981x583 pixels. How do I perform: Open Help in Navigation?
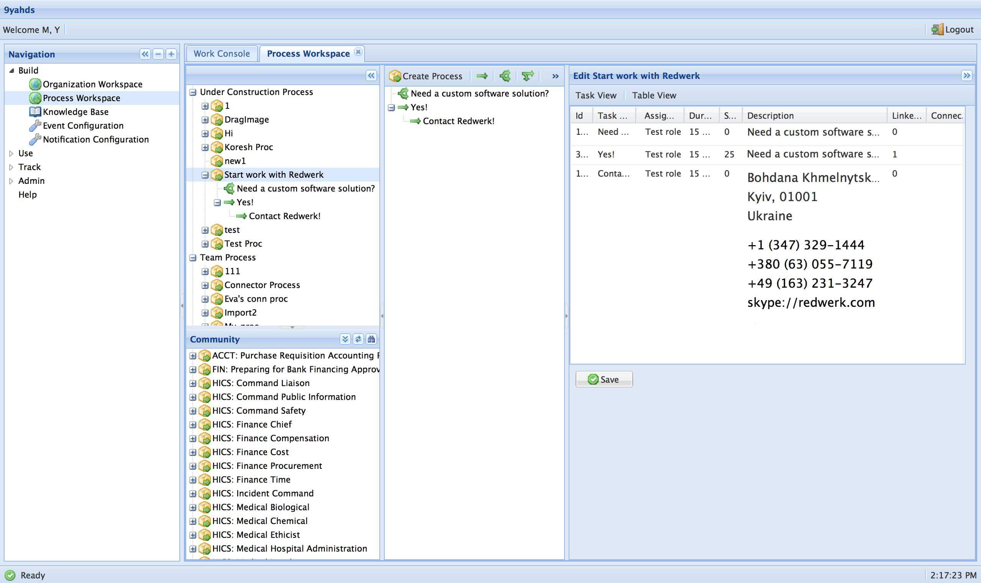(x=28, y=195)
